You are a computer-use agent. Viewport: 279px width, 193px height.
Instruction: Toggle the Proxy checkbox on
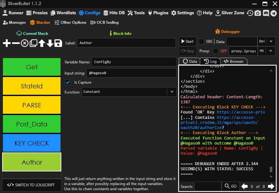point(216,51)
